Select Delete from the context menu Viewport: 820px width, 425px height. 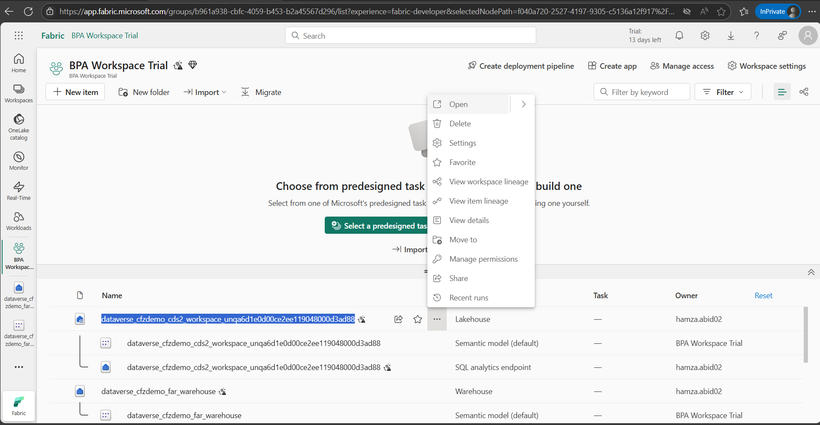coord(460,124)
